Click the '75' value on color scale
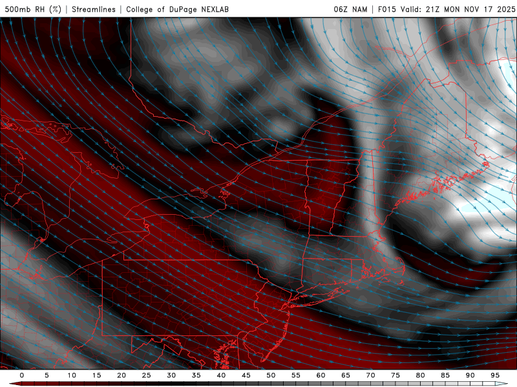Viewport: 517px width, 387px height. click(396, 375)
